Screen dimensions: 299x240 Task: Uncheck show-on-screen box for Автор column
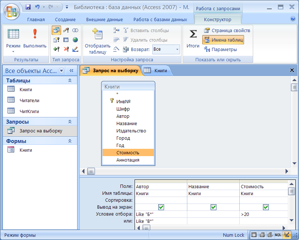pos(161,207)
